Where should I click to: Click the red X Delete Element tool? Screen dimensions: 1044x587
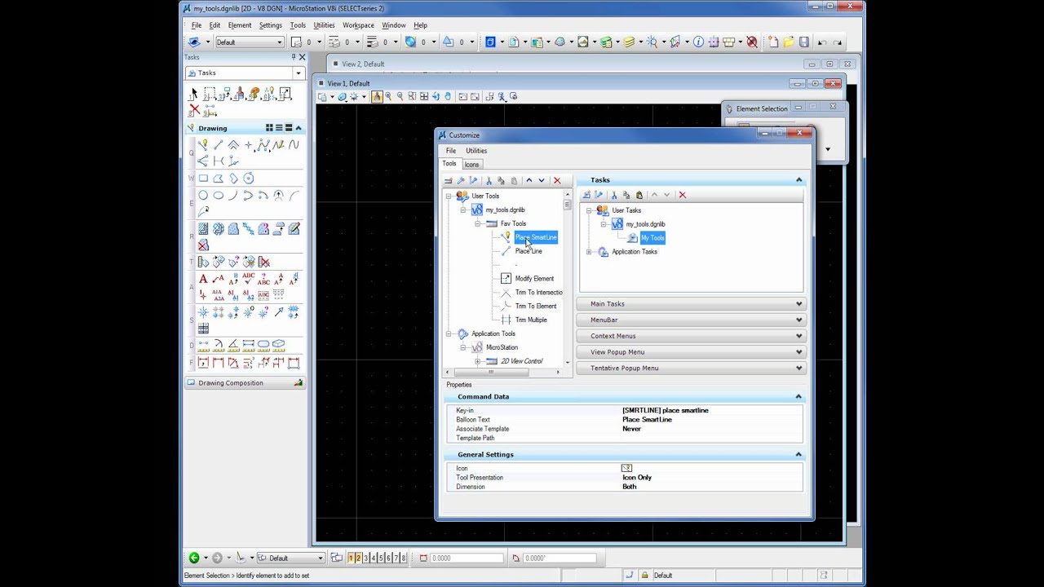point(194,109)
